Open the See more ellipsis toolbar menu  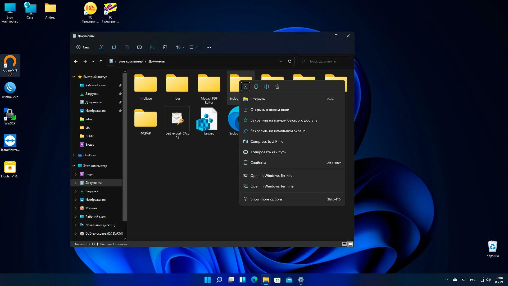click(x=208, y=47)
